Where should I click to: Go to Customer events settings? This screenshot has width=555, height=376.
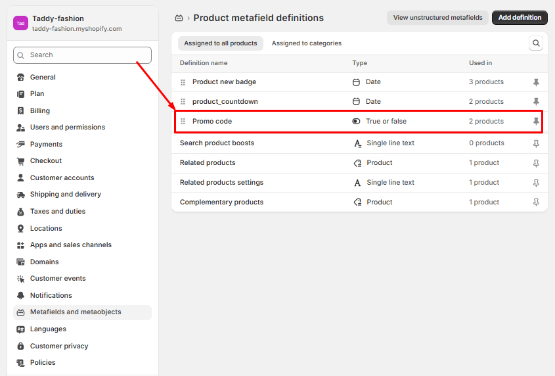point(58,279)
